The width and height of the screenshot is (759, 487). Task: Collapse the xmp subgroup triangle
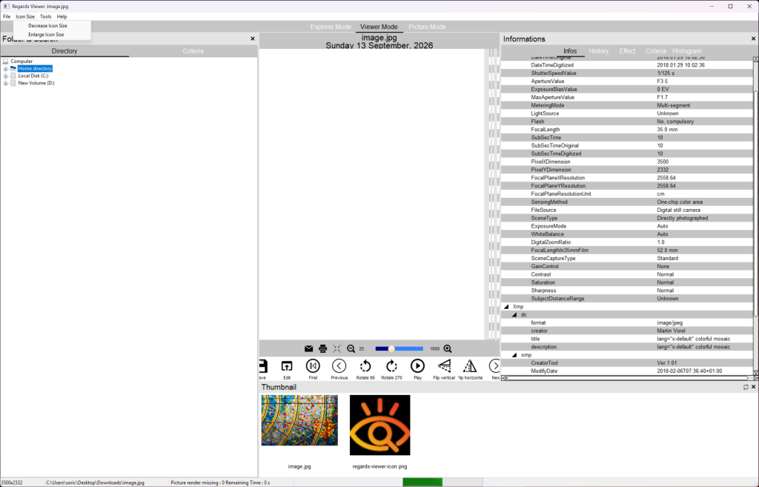click(514, 355)
